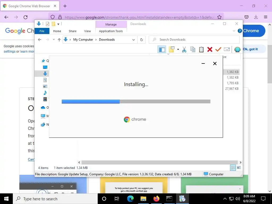Select Quick access star in navigation pane
This screenshot has width=272, height=204.
tap(43, 61)
